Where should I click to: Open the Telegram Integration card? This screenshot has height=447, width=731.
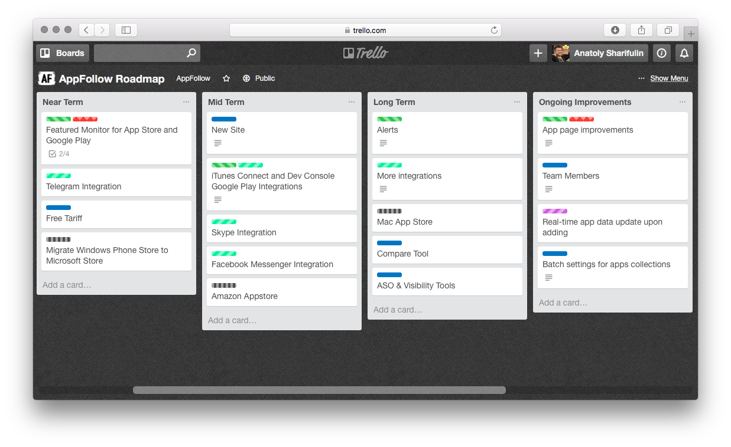[x=84, y=186]
